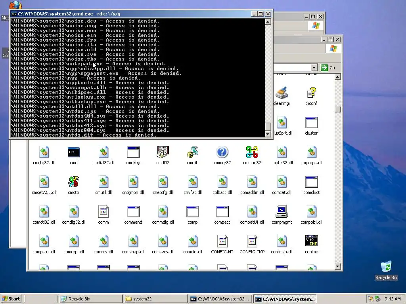Select the compobj.dll file icon

tap(312, 211)
